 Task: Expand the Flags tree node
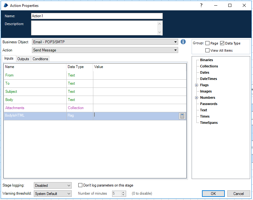click(x=196, y=85)
